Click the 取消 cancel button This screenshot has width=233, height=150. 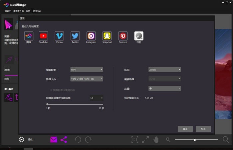pos(203,129)
